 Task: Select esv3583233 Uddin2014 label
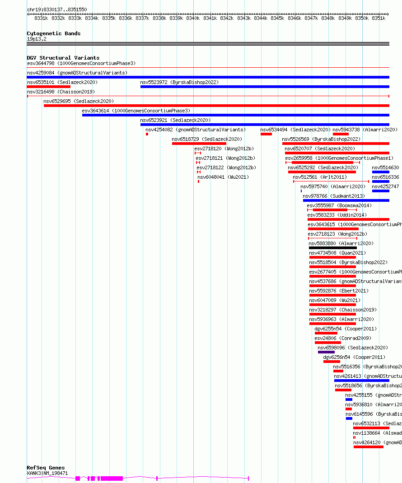tap(337, 215)
